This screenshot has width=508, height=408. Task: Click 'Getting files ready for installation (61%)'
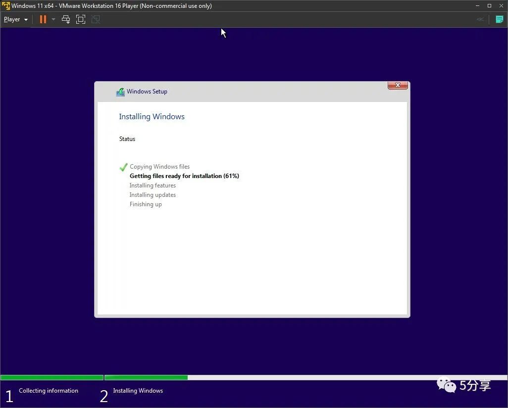tap(184, 176)
